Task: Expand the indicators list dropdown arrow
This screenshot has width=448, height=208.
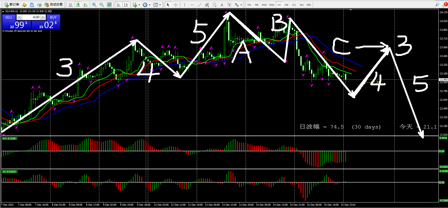Action: [139, 5]
